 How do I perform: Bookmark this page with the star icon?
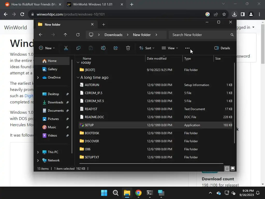point(224,15)
